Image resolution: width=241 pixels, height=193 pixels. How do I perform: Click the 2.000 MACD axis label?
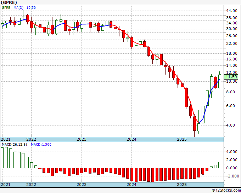(x=232, y=160)
